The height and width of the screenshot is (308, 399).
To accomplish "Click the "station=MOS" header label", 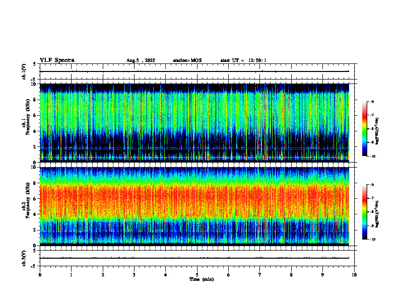I will tap(187, 60).
